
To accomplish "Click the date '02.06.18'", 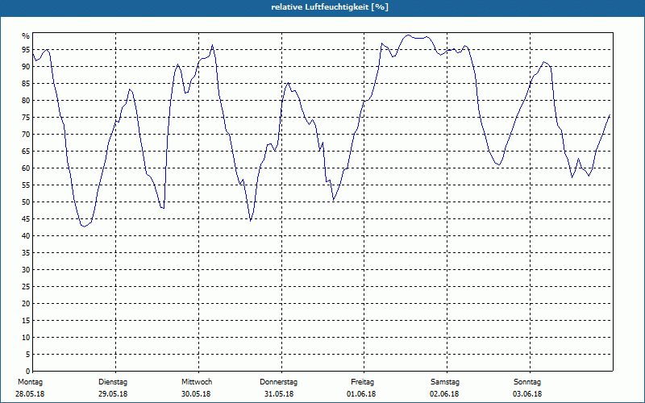I will (444, 394).
